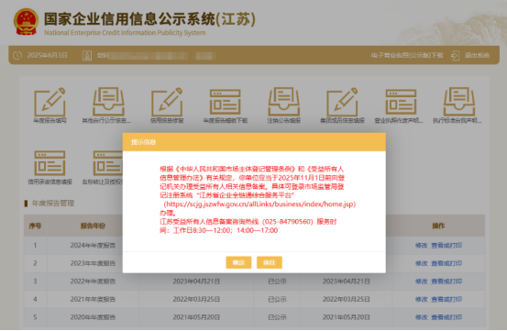This screenshot has width=507, height=331.
Task: Confirm the dialog with 确定
Action: 238,262
